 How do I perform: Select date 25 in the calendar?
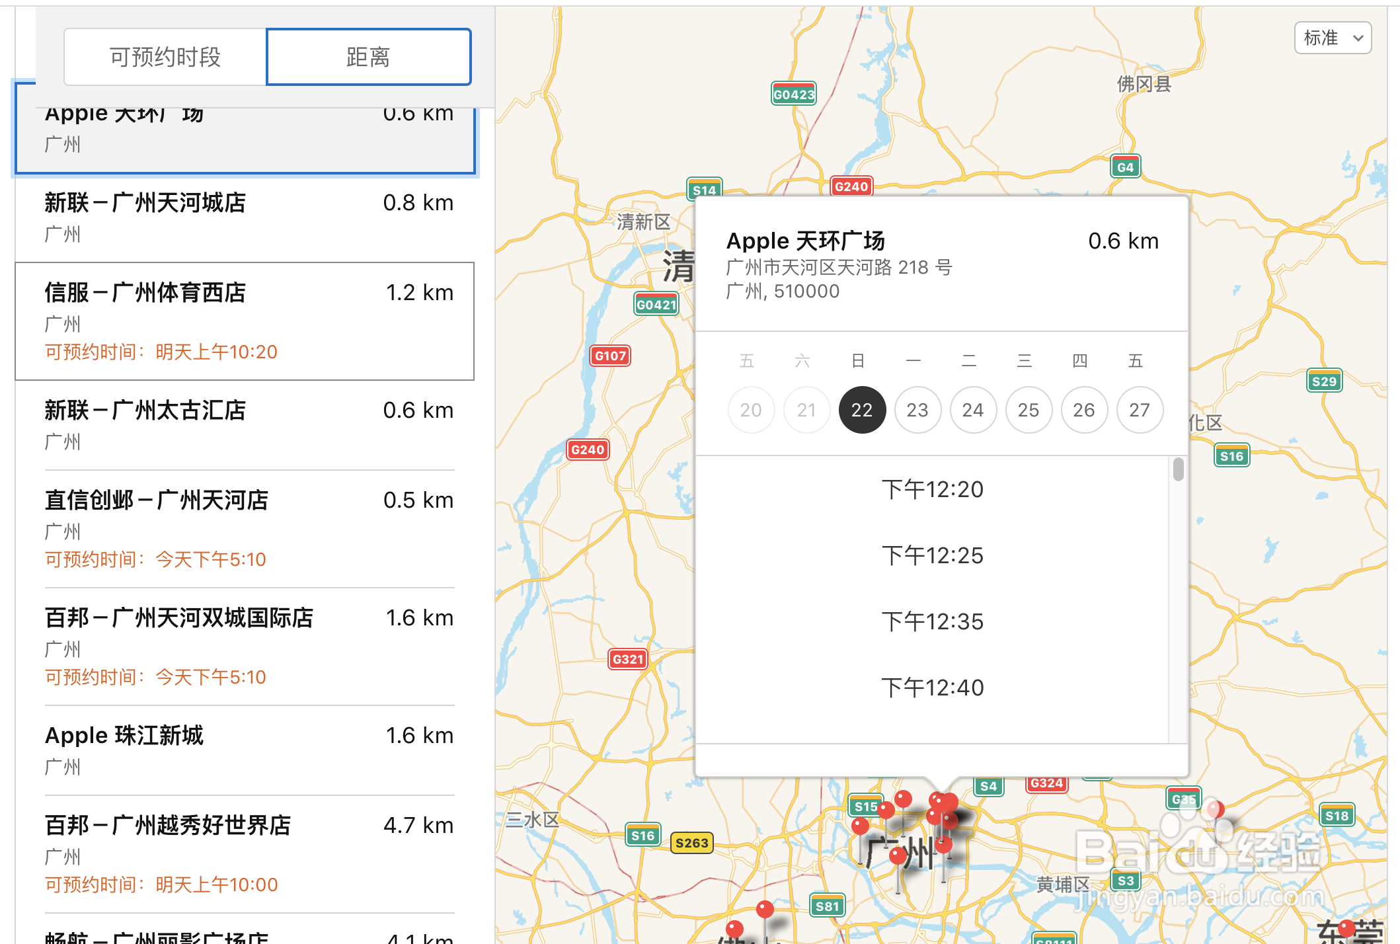pyautogui.click(x=1028, y=410)
